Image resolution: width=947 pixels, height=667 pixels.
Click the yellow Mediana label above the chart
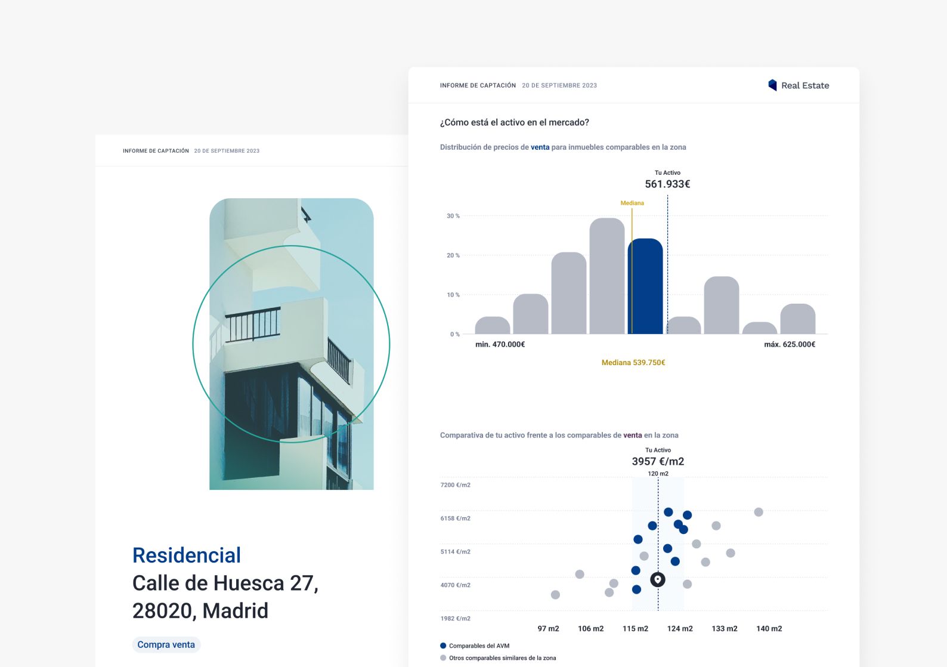[x=632, y=203]
